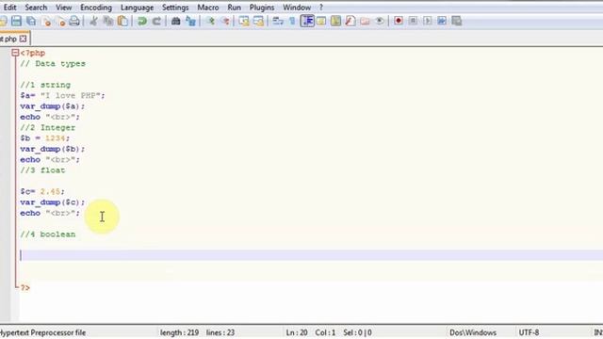Image resolution: width=603 pixels, height=339 pixels.
Task: Click the Zoom Out toolbar icon
Action: [225, 21]
